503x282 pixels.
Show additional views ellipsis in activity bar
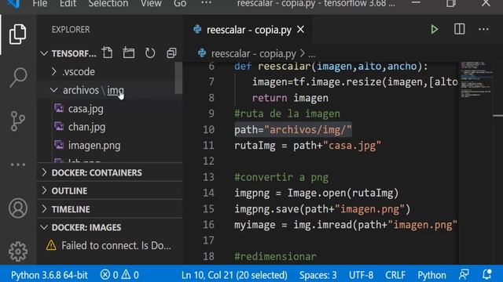pyautogui.click(x=18, y=164)
